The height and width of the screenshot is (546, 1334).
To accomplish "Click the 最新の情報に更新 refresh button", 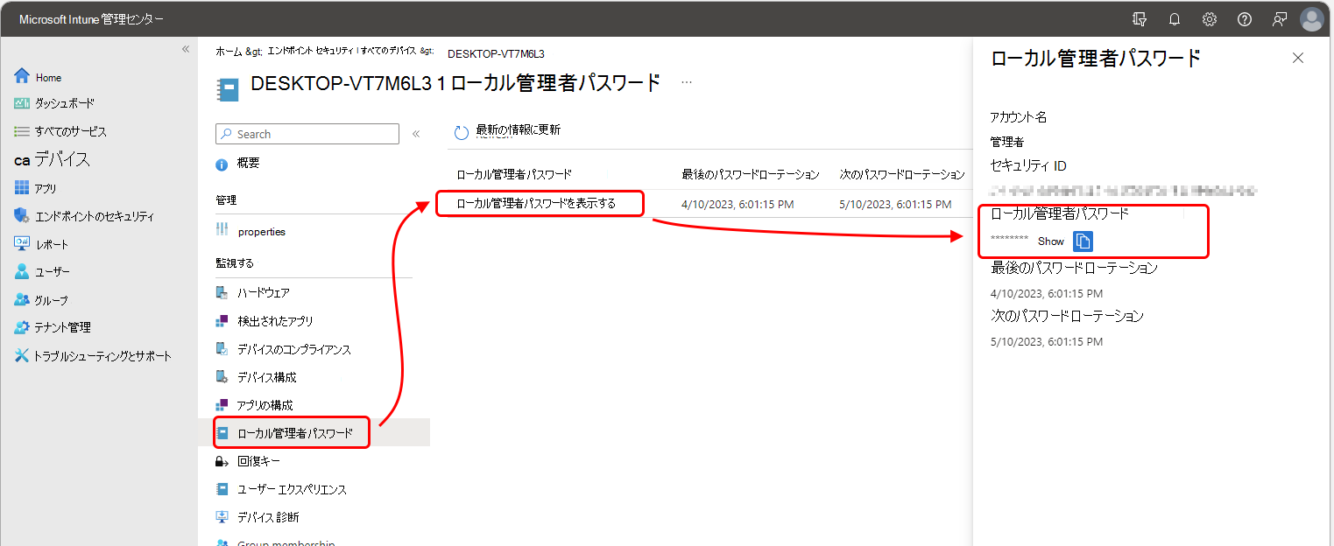I will coord(507,131).
